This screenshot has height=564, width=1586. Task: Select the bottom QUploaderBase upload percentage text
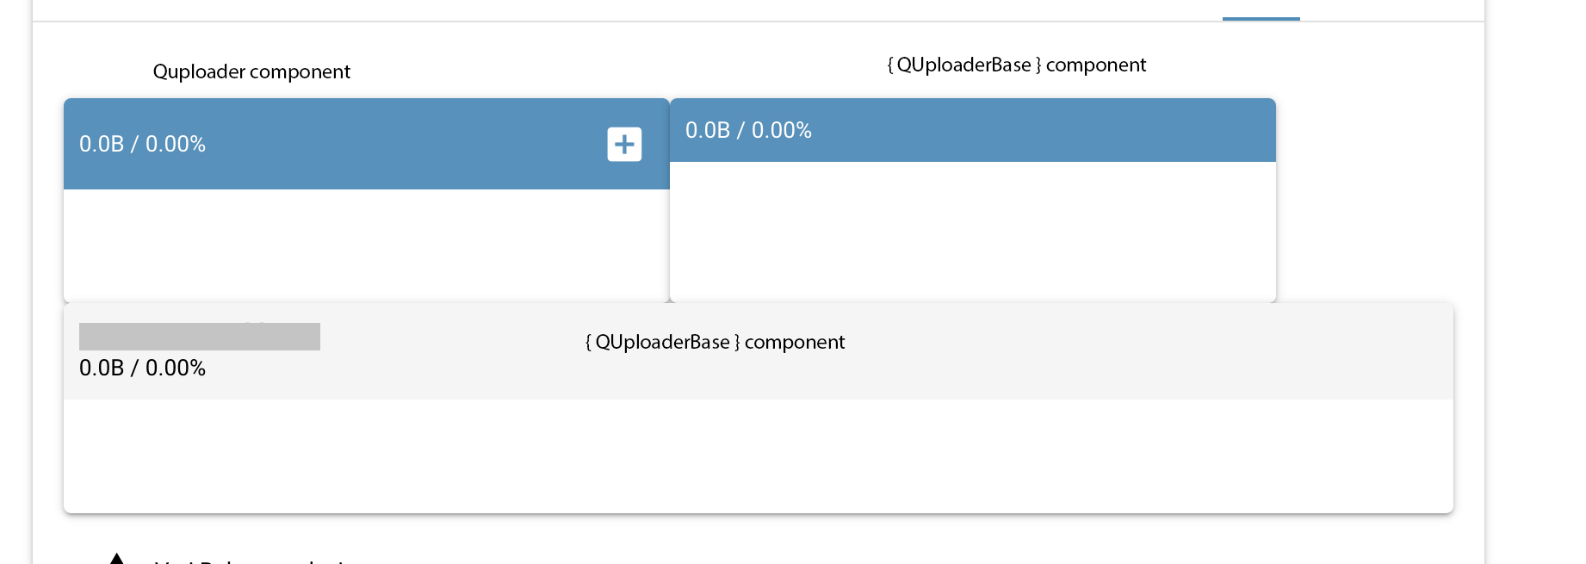(142, 368)
